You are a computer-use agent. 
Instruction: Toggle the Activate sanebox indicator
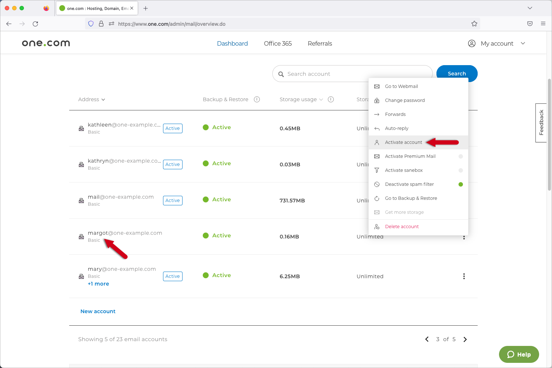click(460, 170)
